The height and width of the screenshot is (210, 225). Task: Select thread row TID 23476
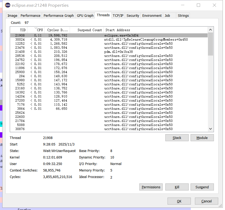(109, 48)
